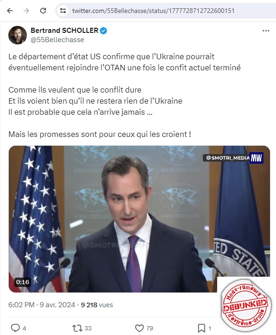Open the 6:02 PM · 9 avr. 2024 timestamp

42,305
